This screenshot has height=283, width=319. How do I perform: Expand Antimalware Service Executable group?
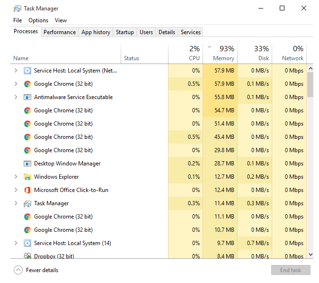16,97
